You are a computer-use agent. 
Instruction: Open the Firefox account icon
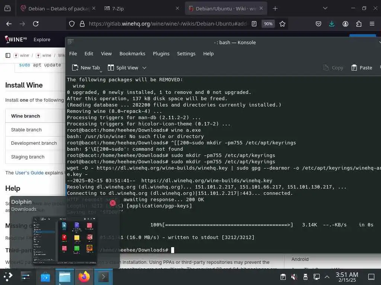[x=345, y=24]
